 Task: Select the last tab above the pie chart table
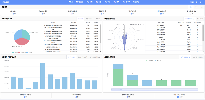pos(98,19)
